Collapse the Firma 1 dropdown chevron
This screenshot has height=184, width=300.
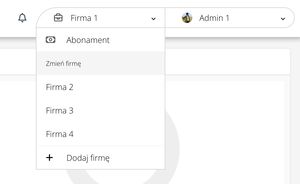pyautogui.click(x=153, y=19)
